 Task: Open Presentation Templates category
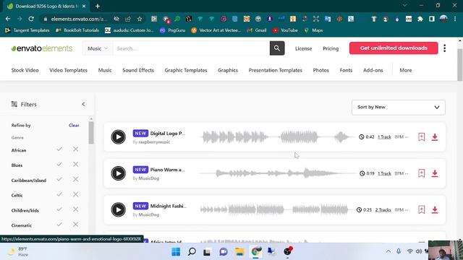(x=275, y=70)
